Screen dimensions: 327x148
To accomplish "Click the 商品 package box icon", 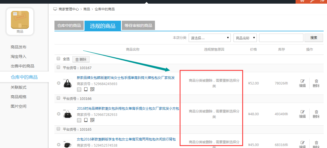I will pos(20,20).
